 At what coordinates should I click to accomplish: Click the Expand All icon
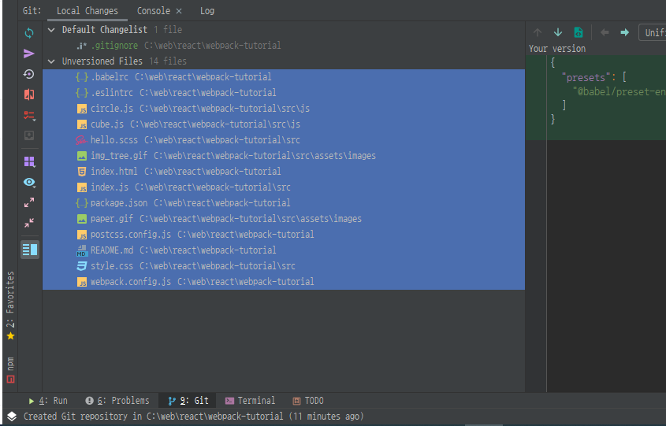point(29,202)
